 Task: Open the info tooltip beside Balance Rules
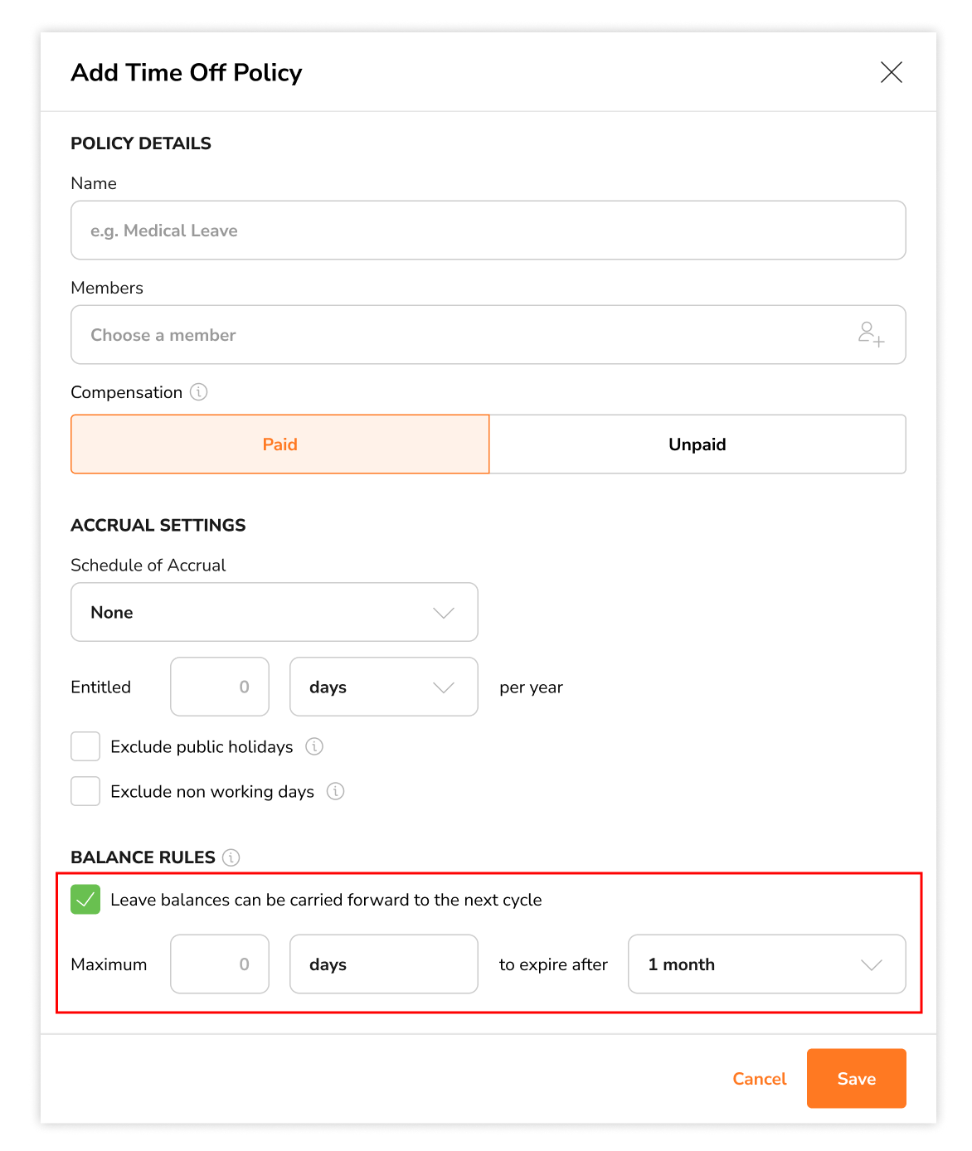230,858
